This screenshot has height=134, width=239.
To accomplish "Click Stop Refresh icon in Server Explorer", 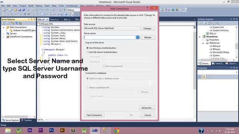I will click(x=7, y=23).
